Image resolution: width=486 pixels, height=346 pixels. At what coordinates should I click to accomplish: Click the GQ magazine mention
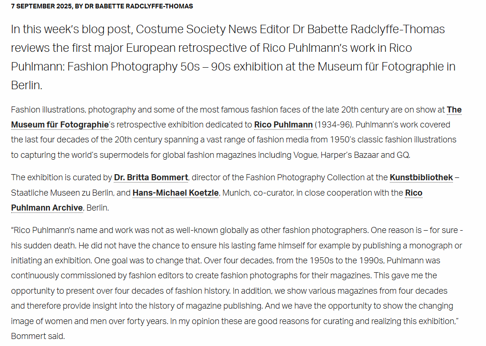(403, 155)
